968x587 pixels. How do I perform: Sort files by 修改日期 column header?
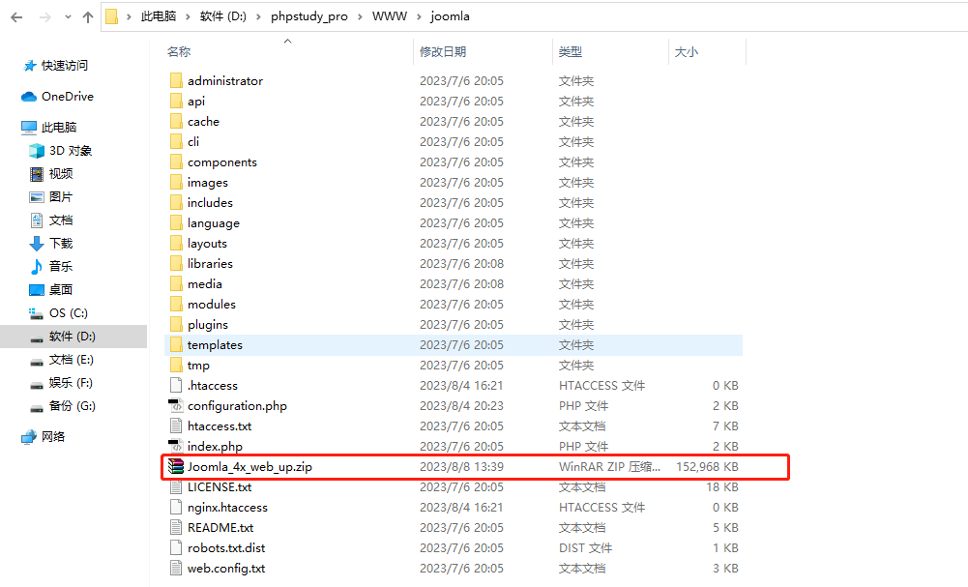tap(443, 51)
